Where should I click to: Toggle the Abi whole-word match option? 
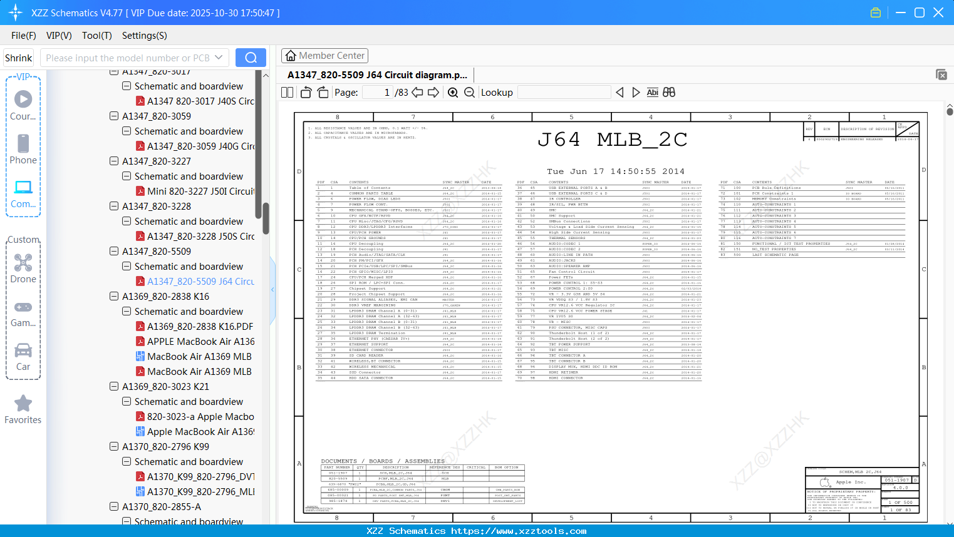(653, 93)
